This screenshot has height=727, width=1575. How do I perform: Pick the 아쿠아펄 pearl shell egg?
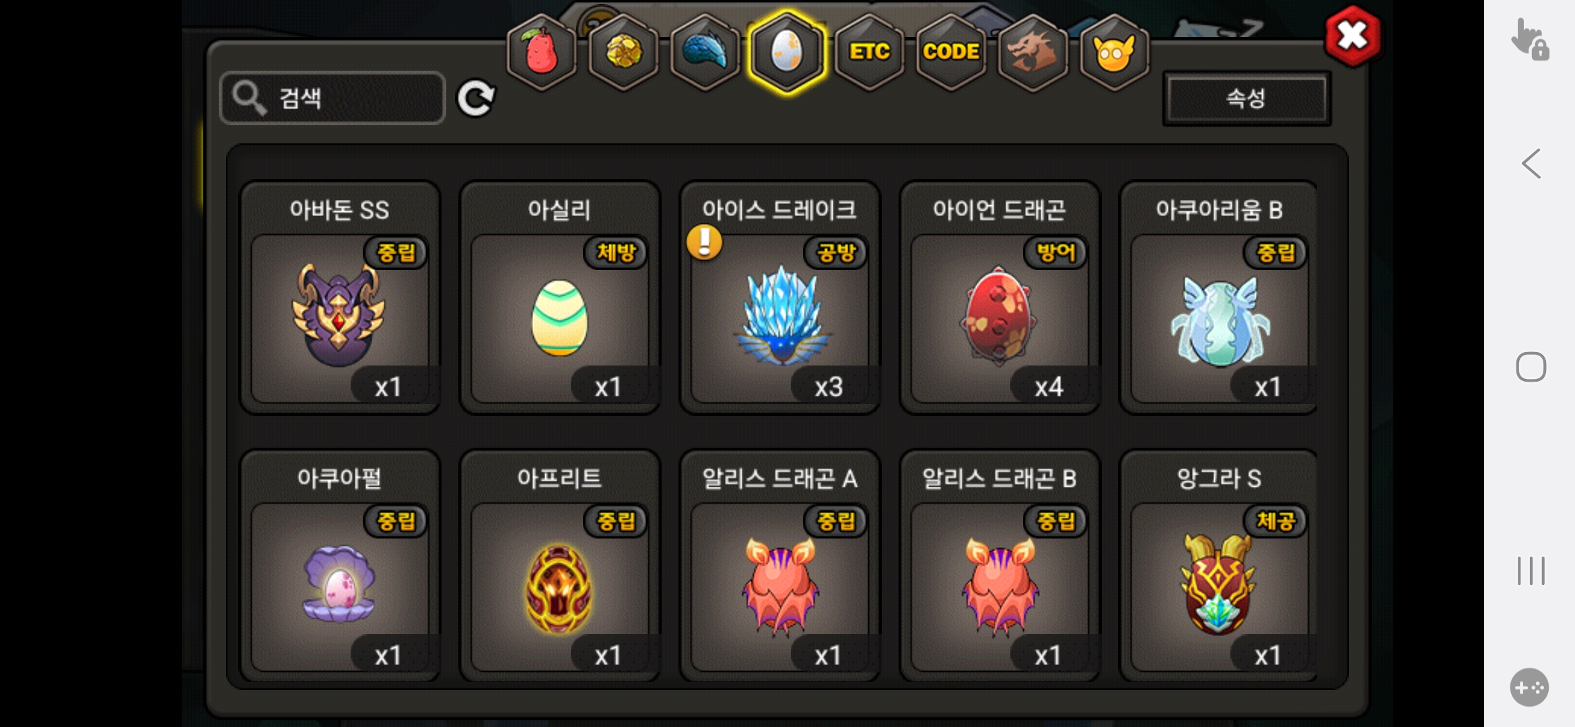coord(340,565)
